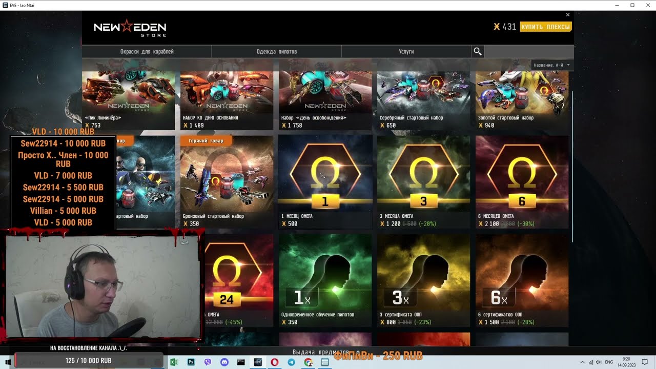Image resolution: width=656 pixels, height=369 pixels.
Task: Open Viber from the taskbar
Action: point(208,362)
